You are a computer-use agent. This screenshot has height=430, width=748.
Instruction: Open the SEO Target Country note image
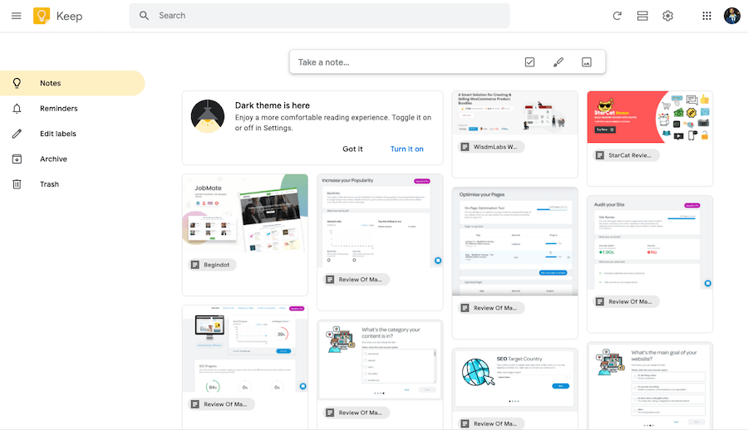pyautogui.click(x=514, y=380)
